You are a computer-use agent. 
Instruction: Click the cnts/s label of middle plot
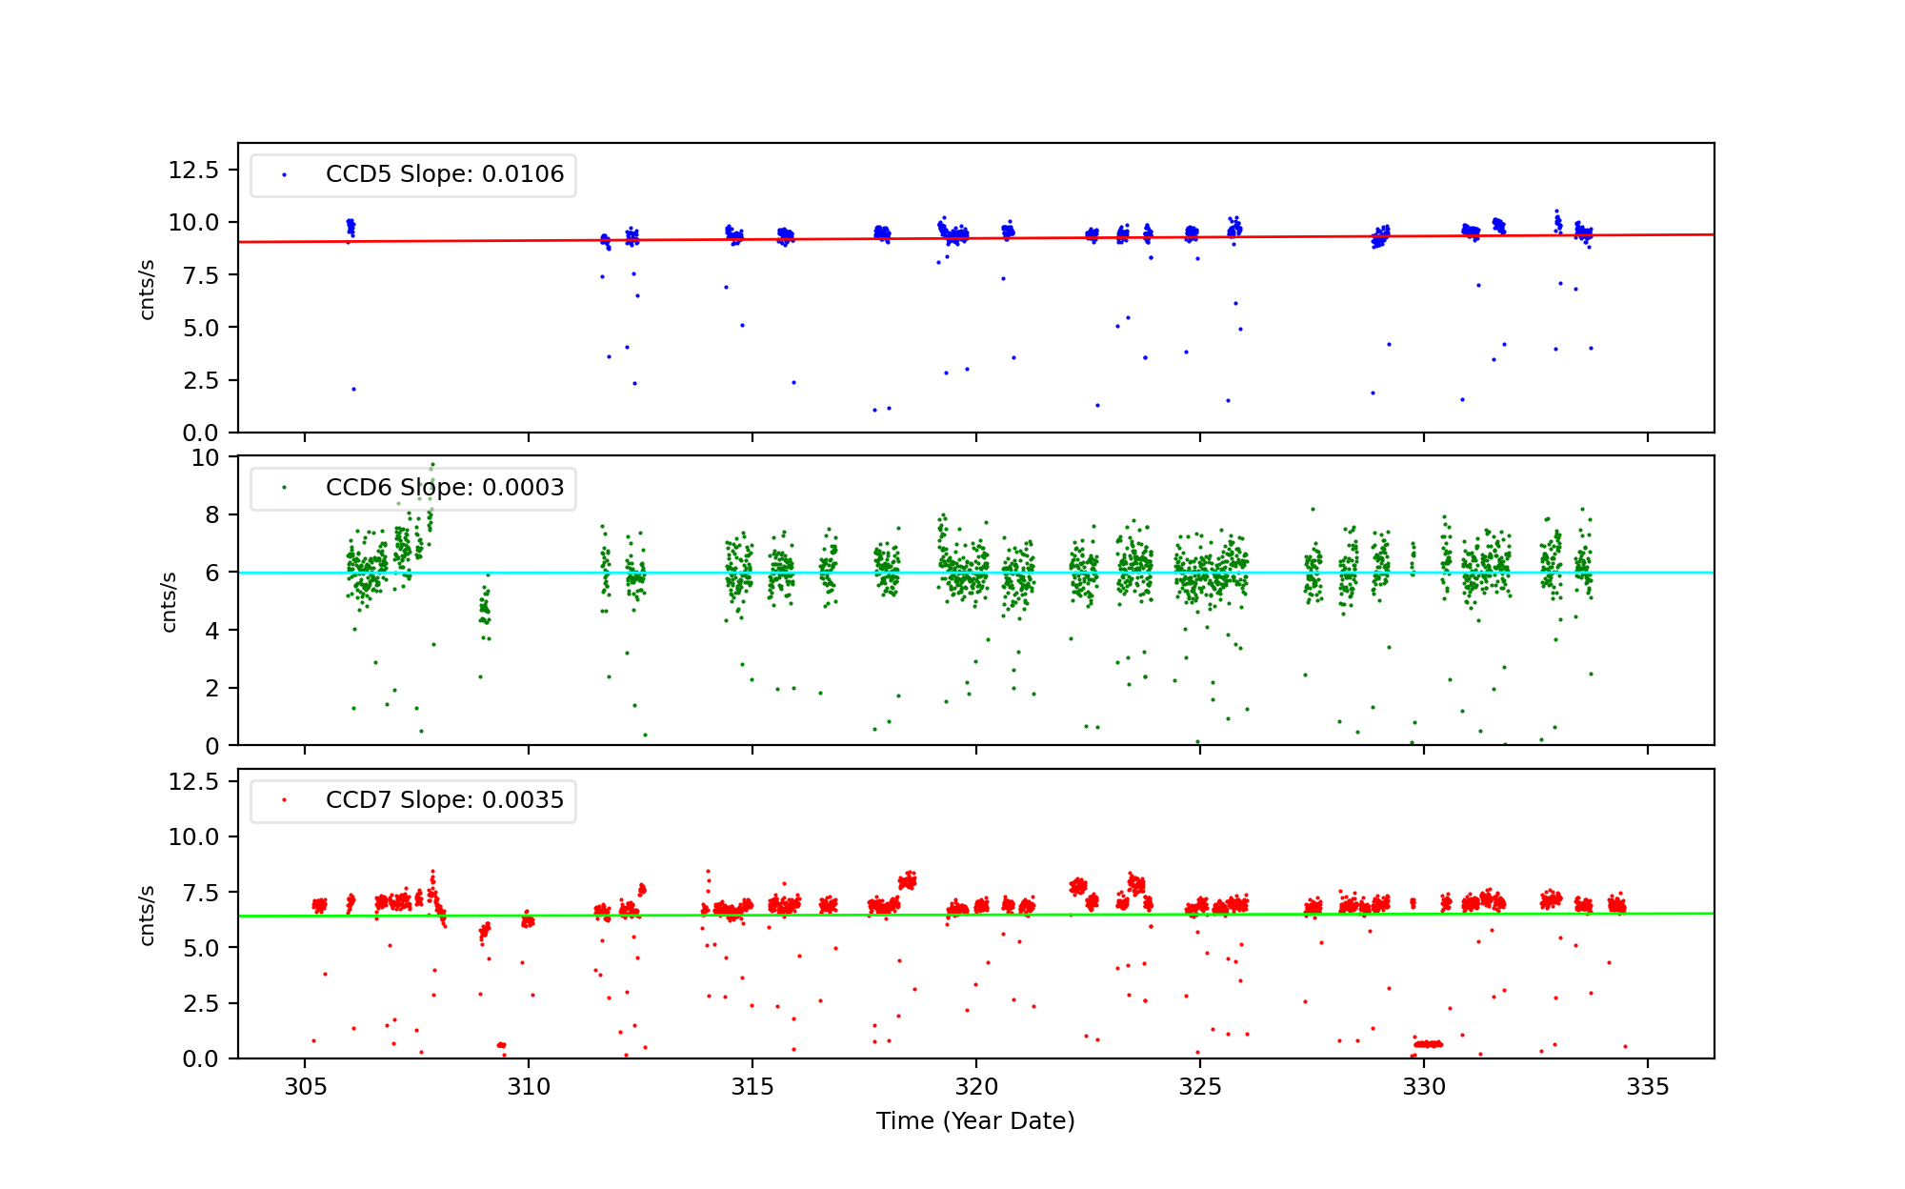pyautogui.click(x=170, y=601)
